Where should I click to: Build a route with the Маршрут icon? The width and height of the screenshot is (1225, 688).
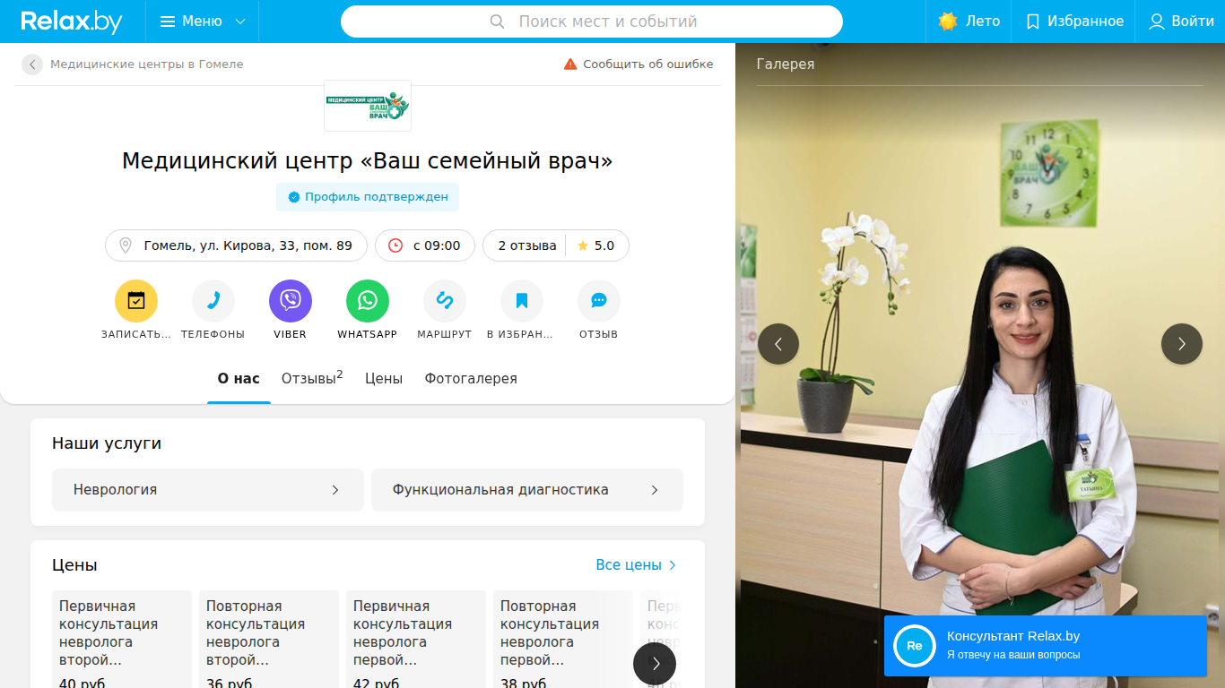click(445, 301)
